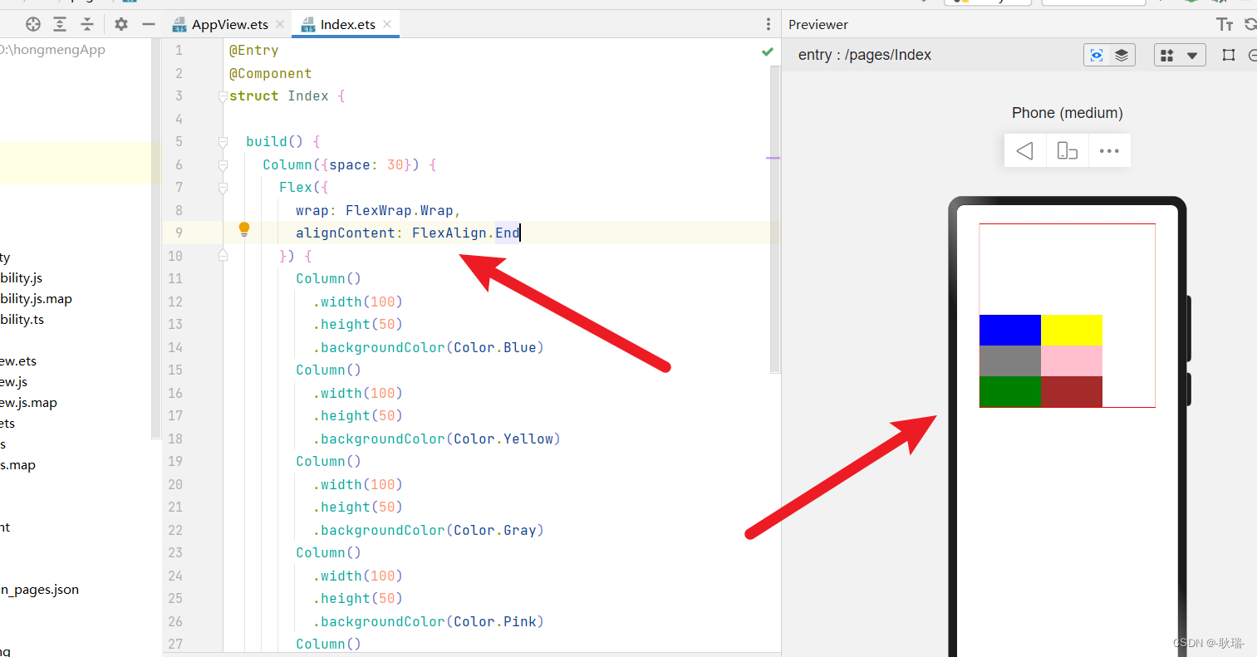Select the bility.js.map file in tree
The image size is (1257, 657).
(37, 299)
